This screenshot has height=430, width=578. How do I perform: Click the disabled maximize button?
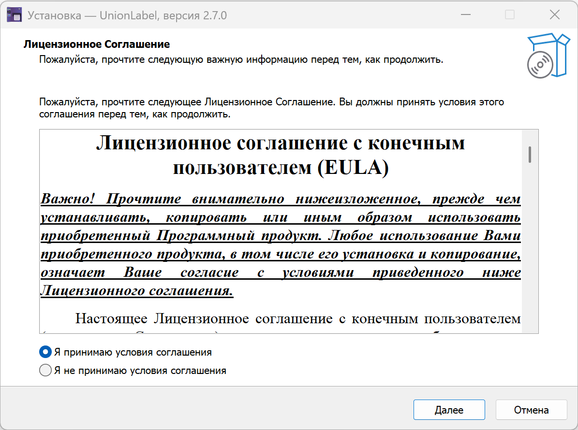(509, 15)
